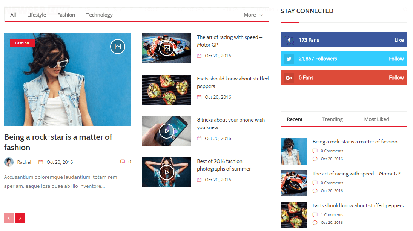The width and height of the screenshot is (413, 231).
Task: Follow on Twitter via the Follow button
Action: click(396, 59)
